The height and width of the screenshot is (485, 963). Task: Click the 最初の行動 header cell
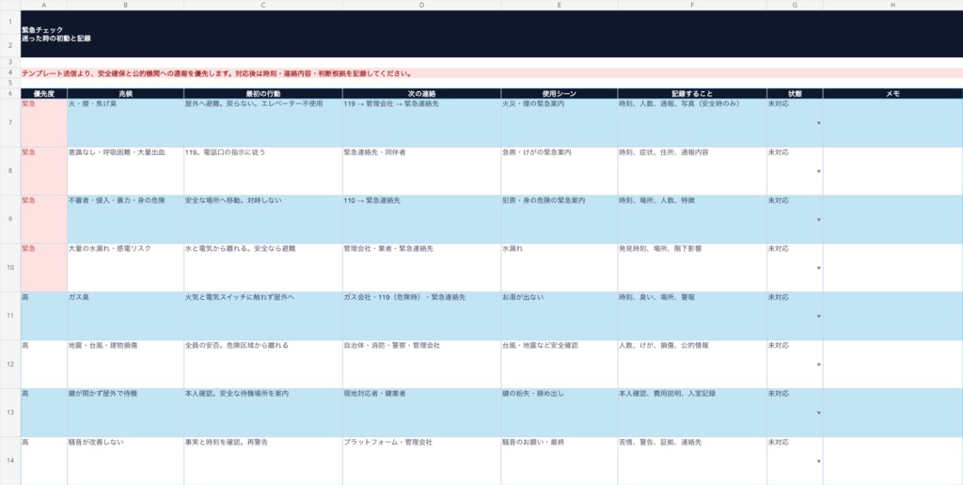[263, 94]
